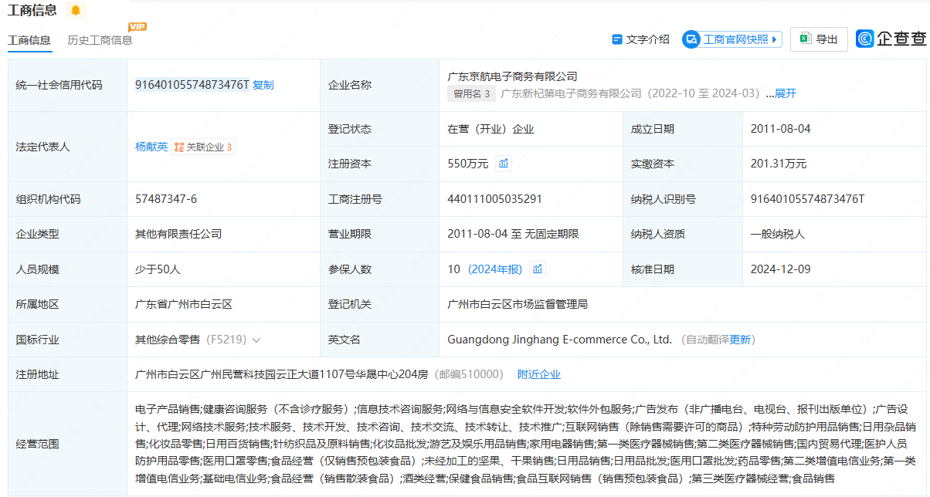Viewport: 930px width, 497px height.
Task: Click 更新 link beside English name translation
Action: point(740,340)
